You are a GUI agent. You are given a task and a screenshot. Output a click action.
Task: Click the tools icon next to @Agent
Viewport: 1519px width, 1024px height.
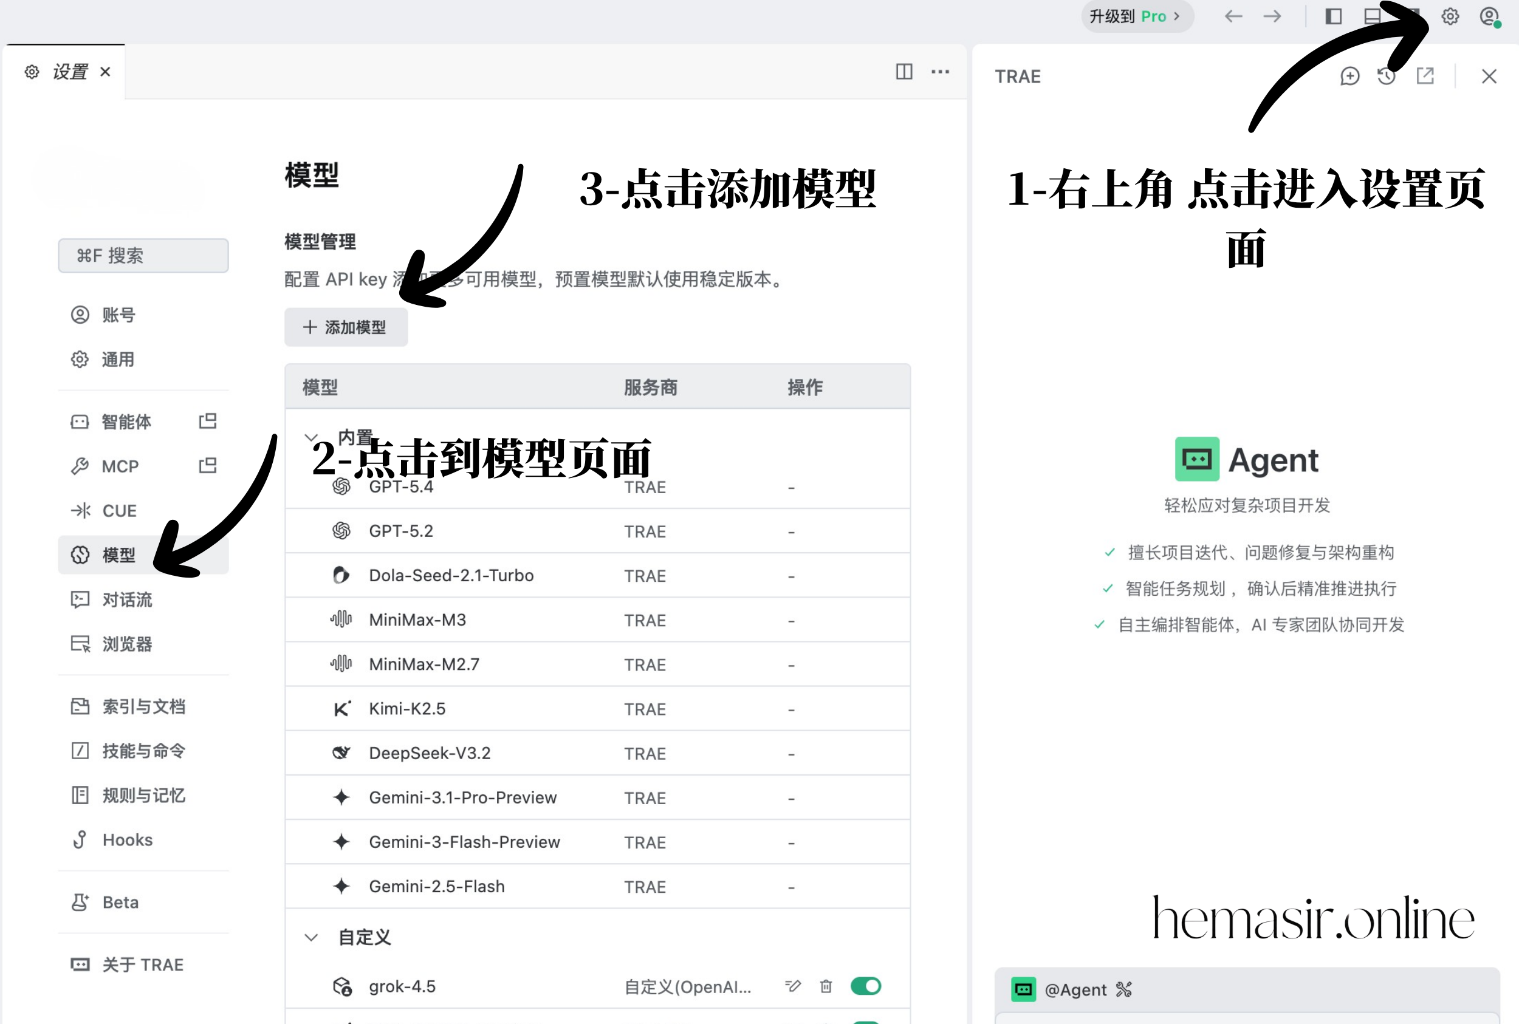[1123, 989]
